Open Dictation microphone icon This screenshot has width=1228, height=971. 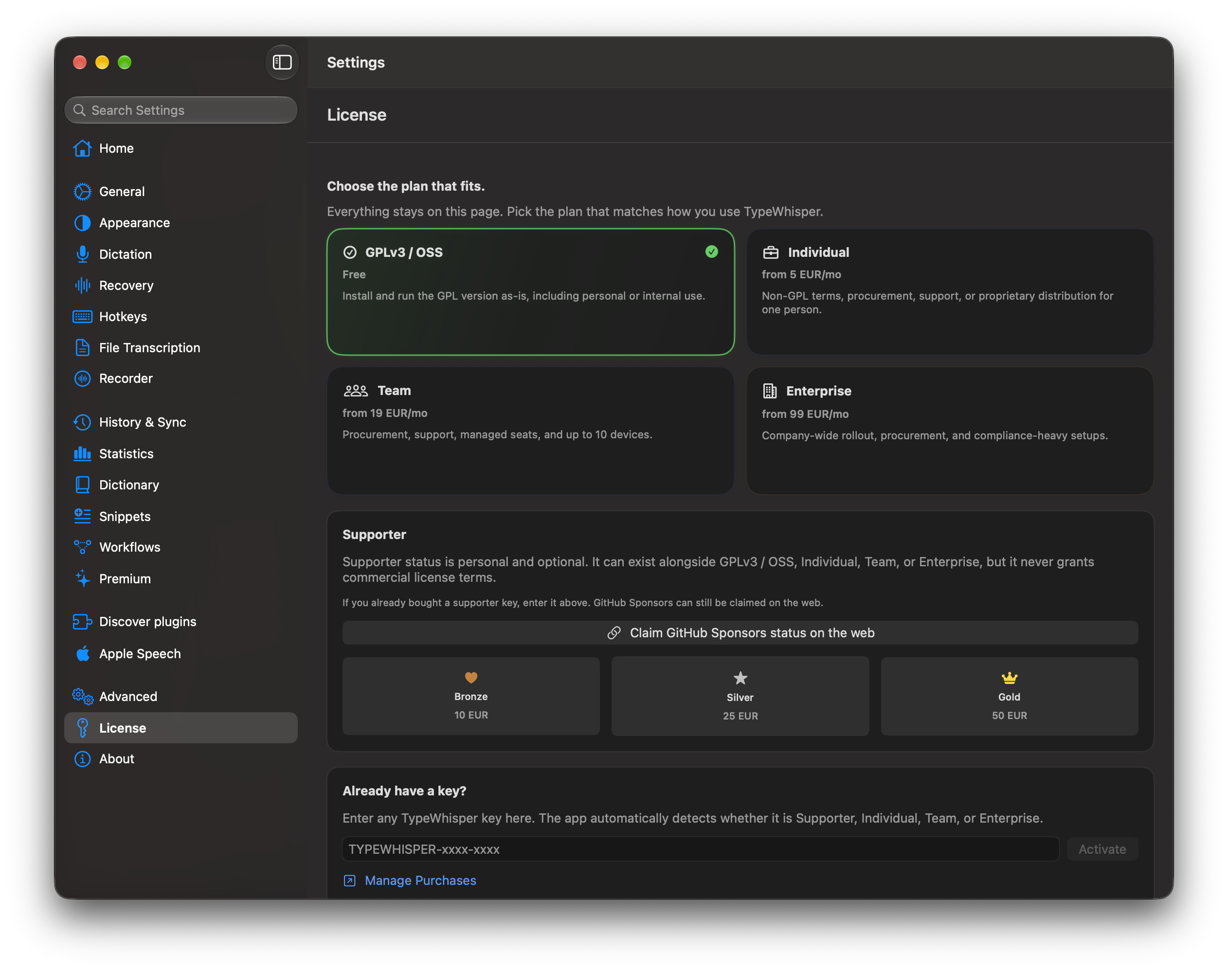82,254
